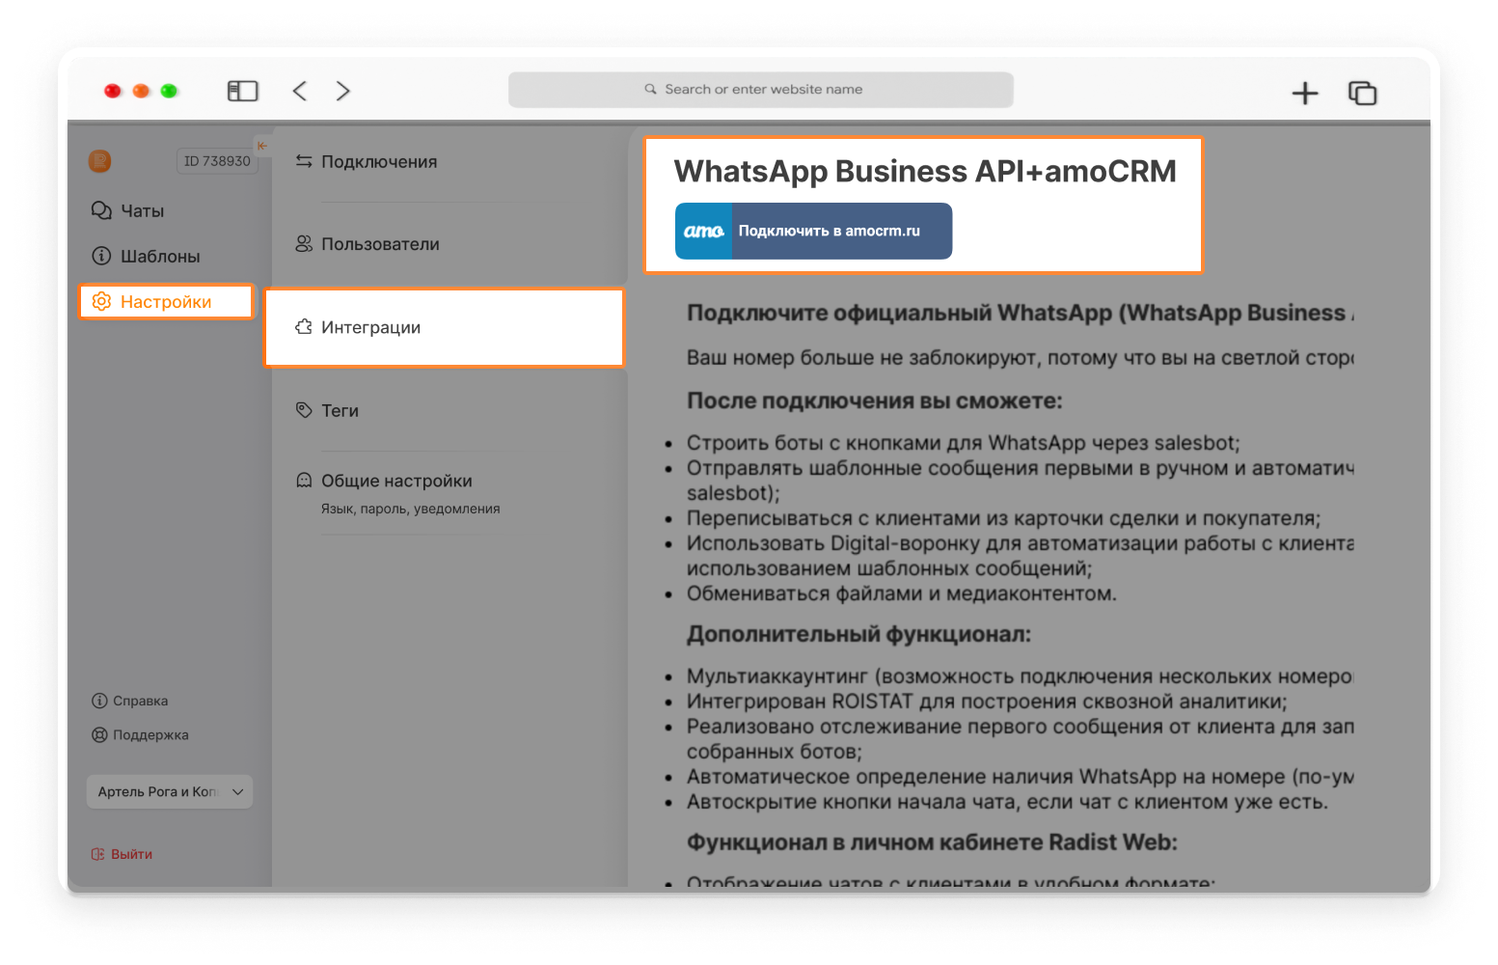Click the Общие настройки ghost icon

[x=304, y=481]
